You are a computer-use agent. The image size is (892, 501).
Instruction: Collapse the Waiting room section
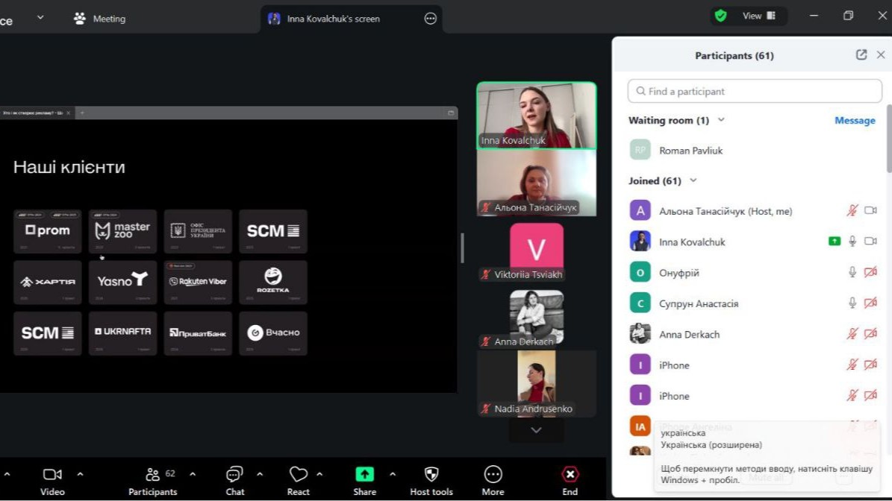point(721,120)
